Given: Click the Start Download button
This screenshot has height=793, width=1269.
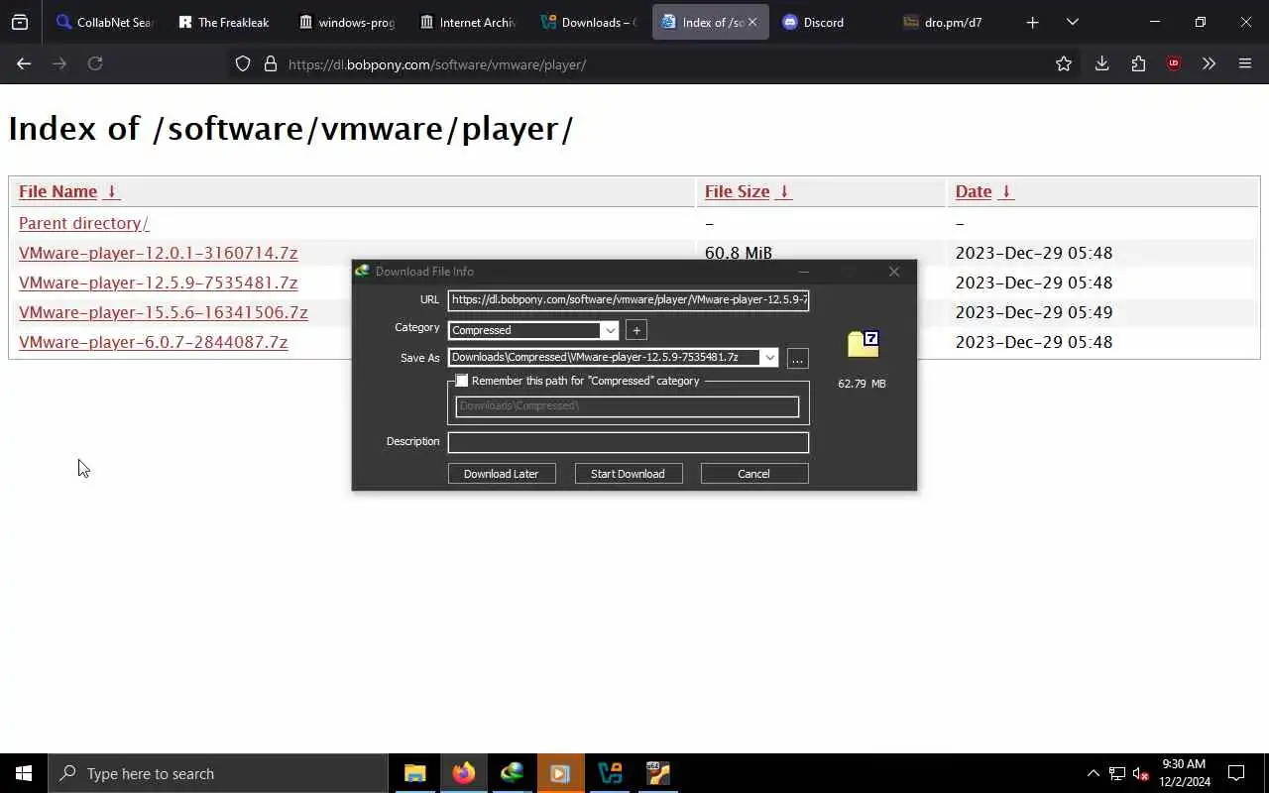Looking at the screenshot, I should [x=628, y=474].
